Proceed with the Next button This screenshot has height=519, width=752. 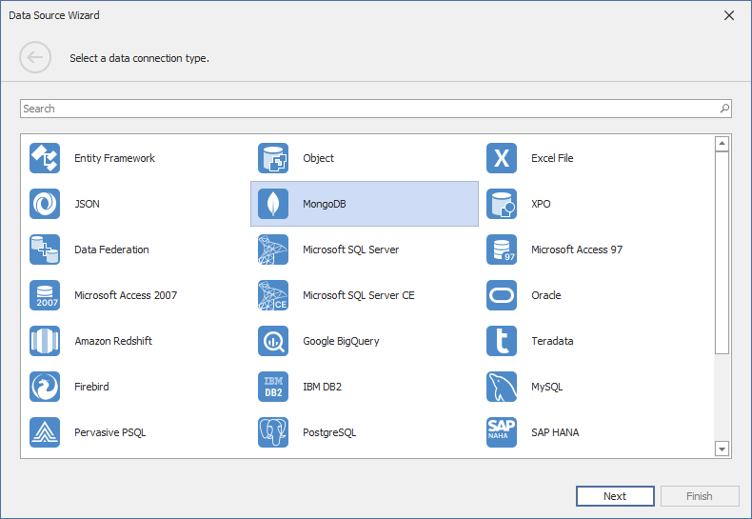[615, 496]
